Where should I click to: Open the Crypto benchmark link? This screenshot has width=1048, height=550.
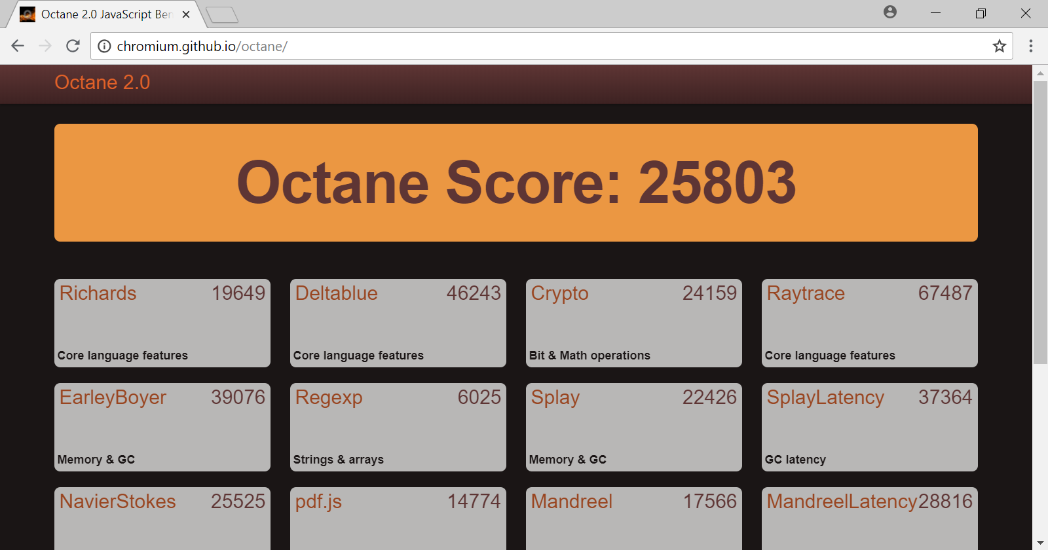click(560, 294)
